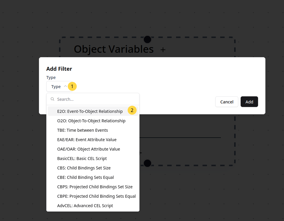Click the Object Variables heading

[x=114, y=49]
